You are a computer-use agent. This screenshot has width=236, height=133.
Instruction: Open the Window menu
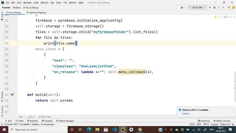73,3
